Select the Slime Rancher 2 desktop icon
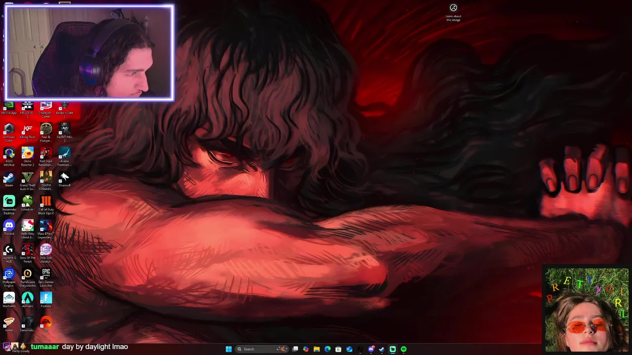 (27, 157)
